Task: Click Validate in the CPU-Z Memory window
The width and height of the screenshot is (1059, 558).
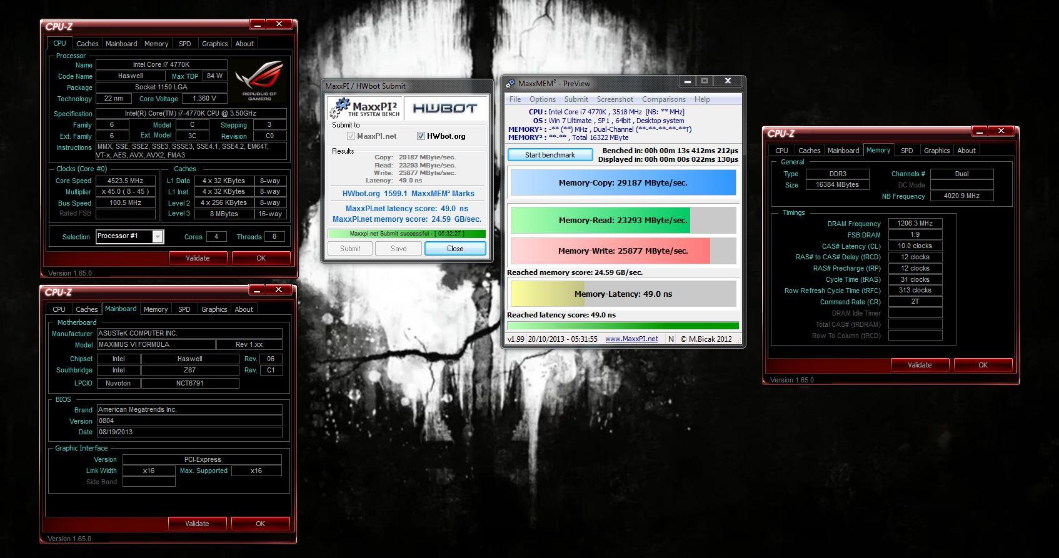Action: pos(920,365)
